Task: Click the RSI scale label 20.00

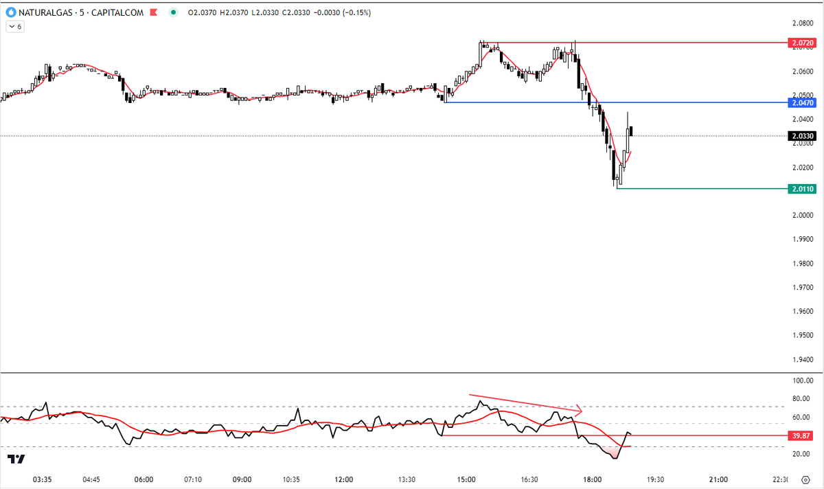Action: 803,455
